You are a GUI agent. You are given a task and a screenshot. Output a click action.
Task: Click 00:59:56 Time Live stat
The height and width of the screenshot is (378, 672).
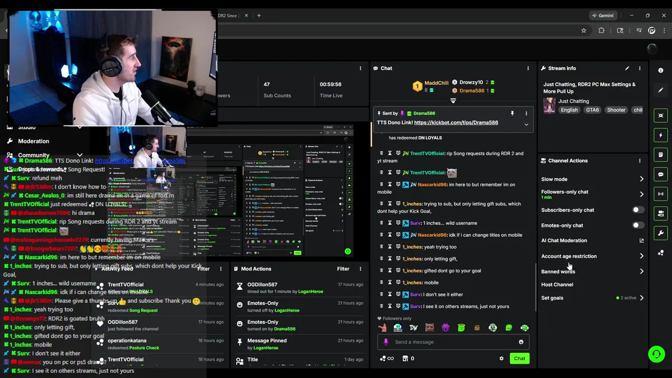tap(331, 90)
